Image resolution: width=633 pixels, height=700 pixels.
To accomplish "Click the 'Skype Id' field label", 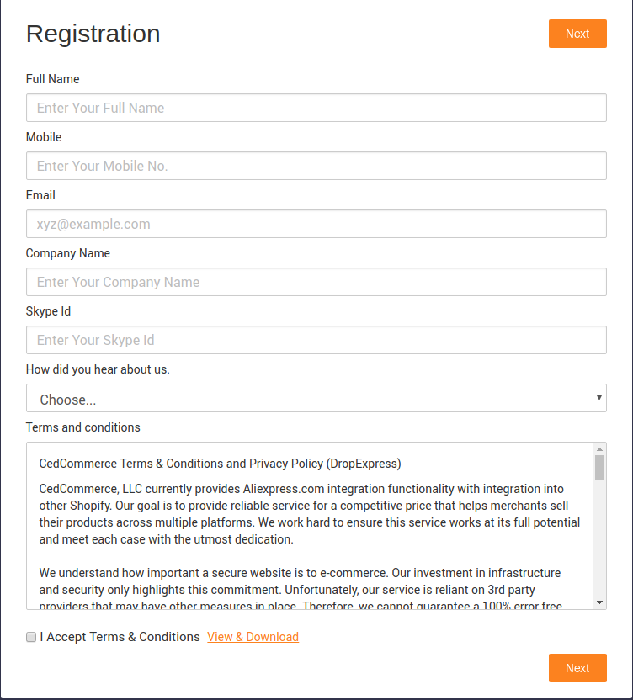I will [x=48, y=311].
